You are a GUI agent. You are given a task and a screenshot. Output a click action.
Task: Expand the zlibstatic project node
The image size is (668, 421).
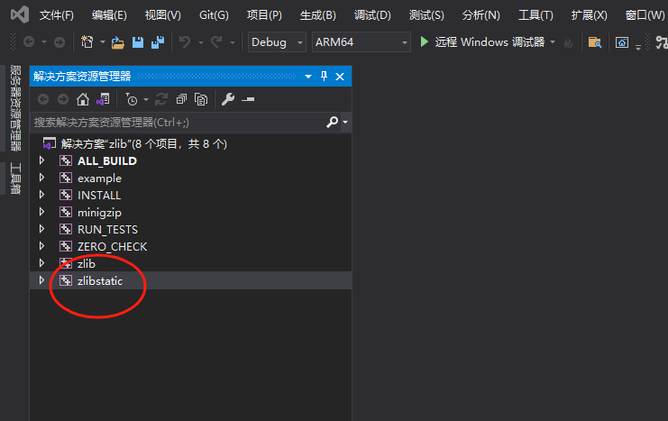click(x=41, y=280)
